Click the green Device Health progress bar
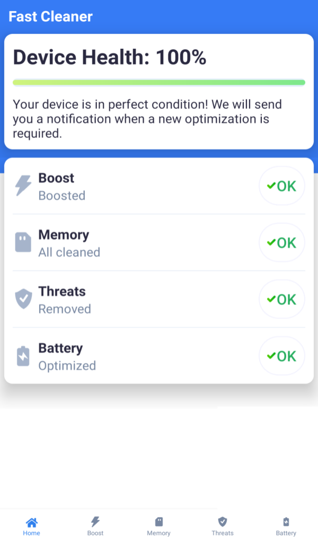The height and width of the screenshot is (543, 318). 159,83
